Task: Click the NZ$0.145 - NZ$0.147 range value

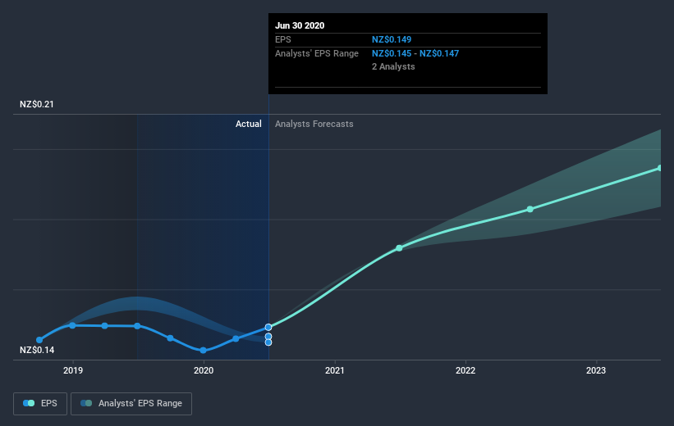Action: click(x=415, y=53)
